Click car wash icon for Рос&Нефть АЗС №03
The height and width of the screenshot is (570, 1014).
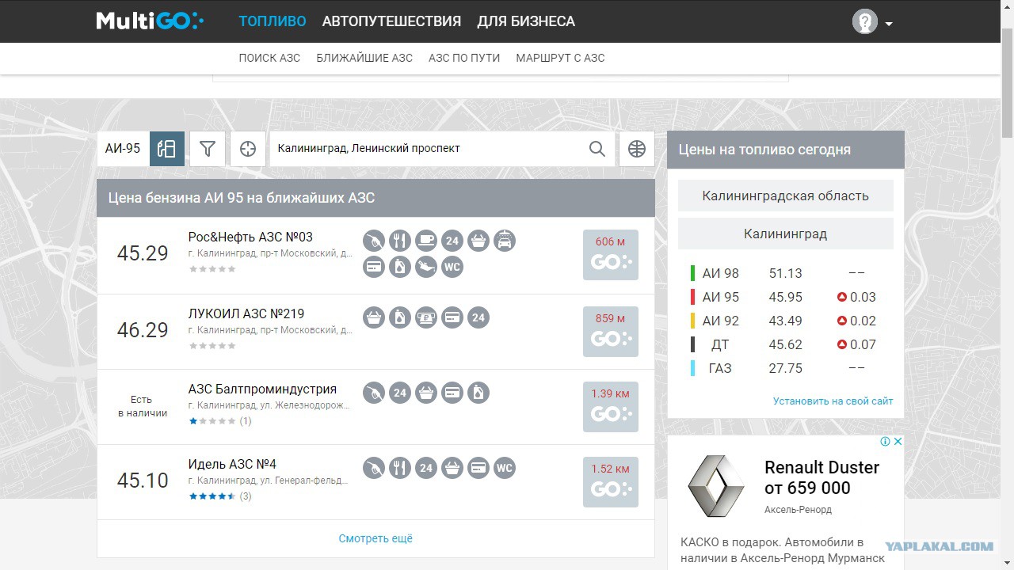[505, 241]
